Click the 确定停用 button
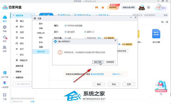 pos(98,62)
